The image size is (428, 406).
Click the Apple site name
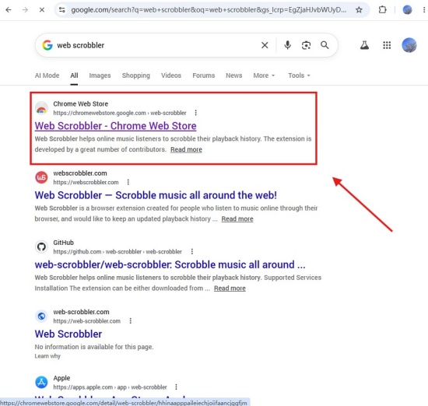[61, 378]
